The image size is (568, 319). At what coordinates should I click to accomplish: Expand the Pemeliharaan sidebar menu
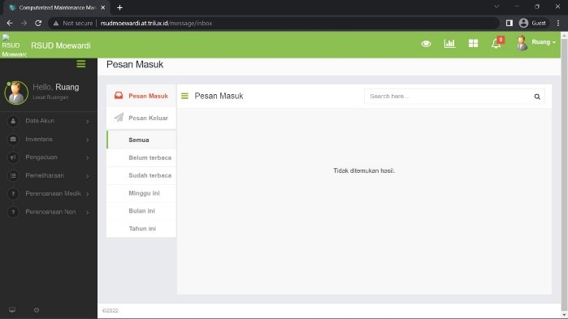click(49, 175)
